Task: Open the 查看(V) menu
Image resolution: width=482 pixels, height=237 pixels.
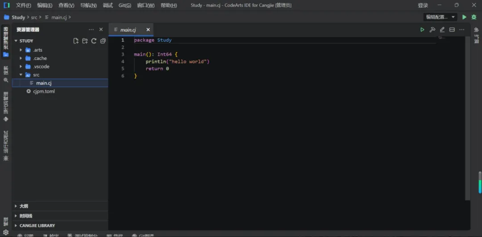Action: 66,5
